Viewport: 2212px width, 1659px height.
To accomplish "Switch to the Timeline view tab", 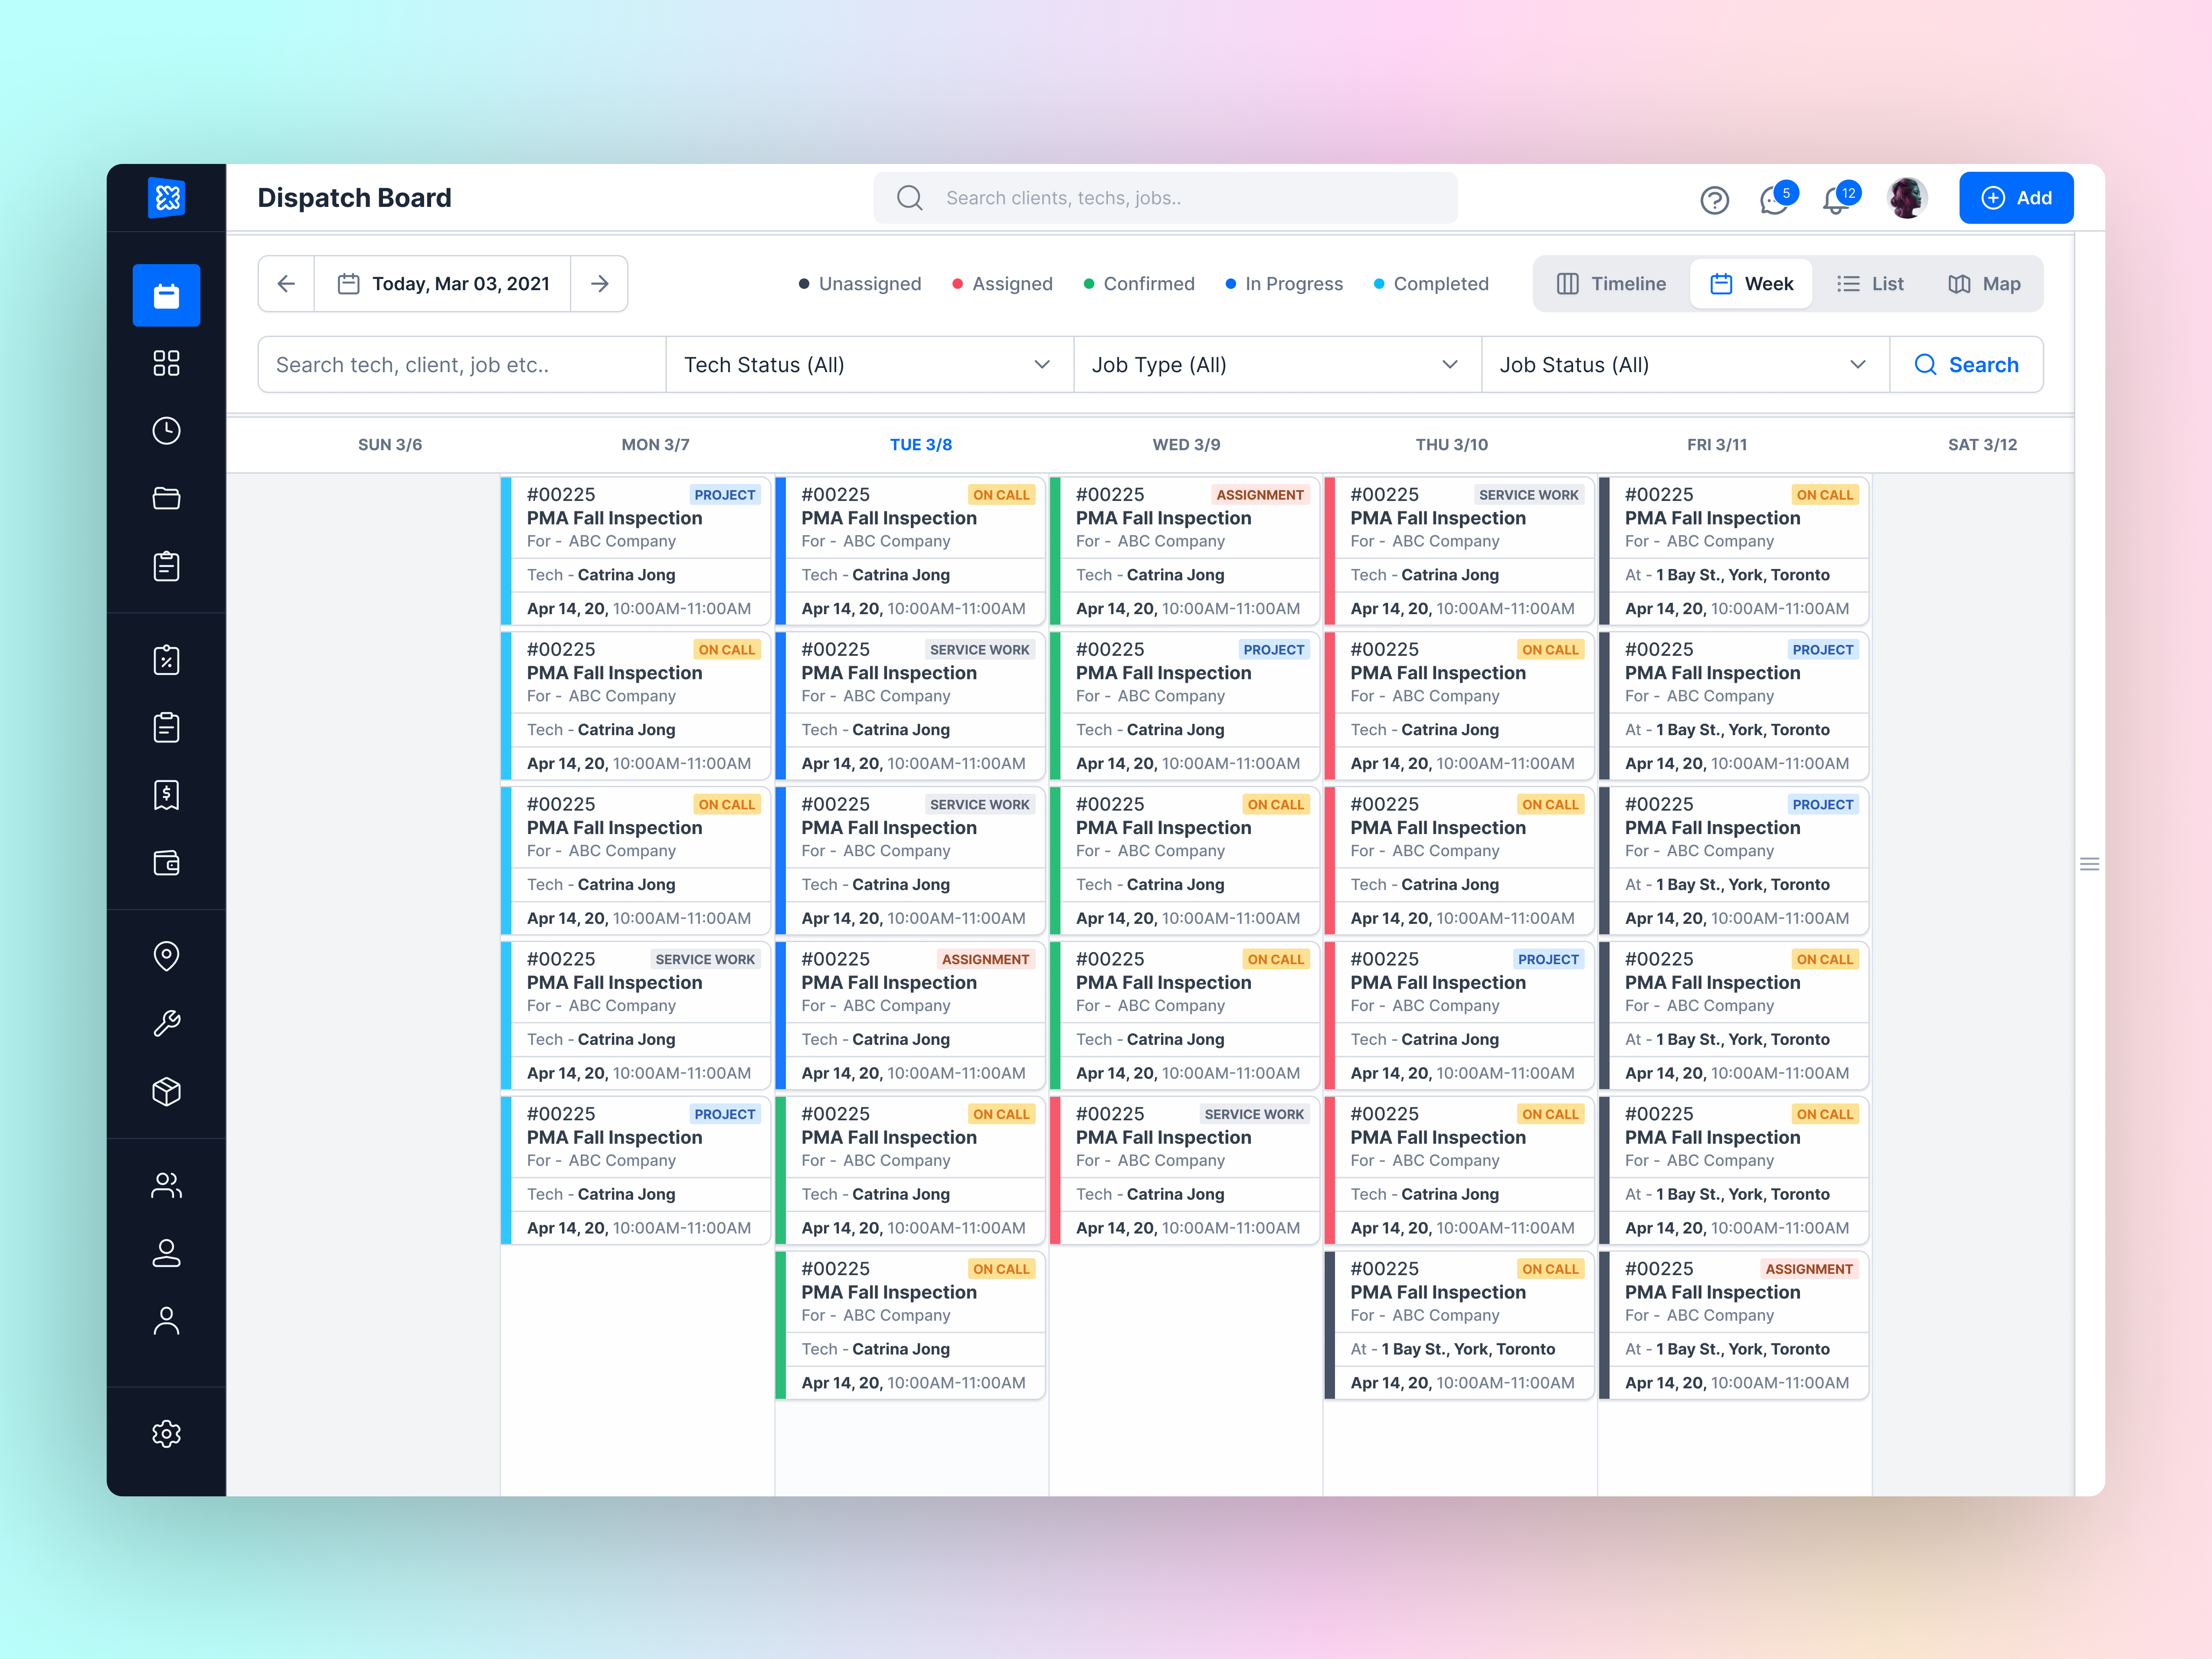I will (x=1611, y=284).
